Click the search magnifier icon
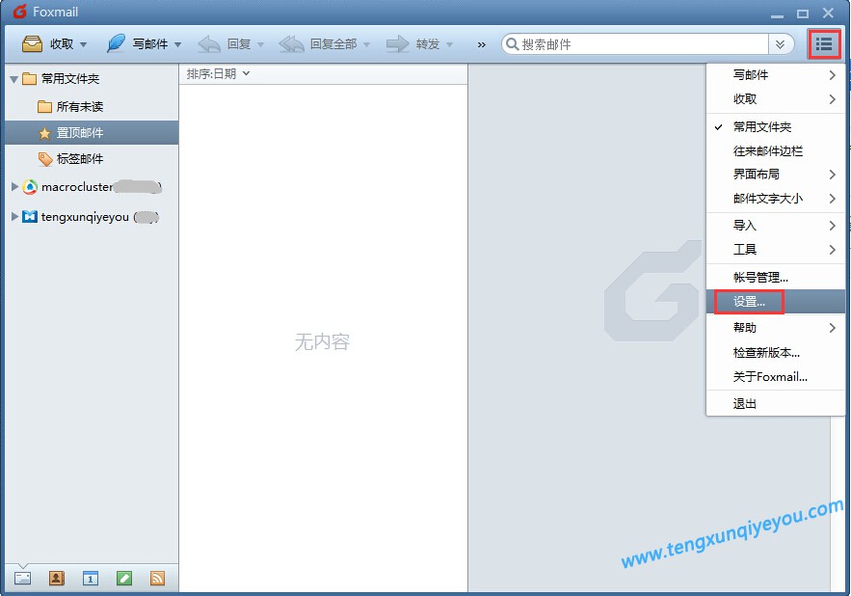This screenshot has height=596, width=851. (x=512, y=43)
